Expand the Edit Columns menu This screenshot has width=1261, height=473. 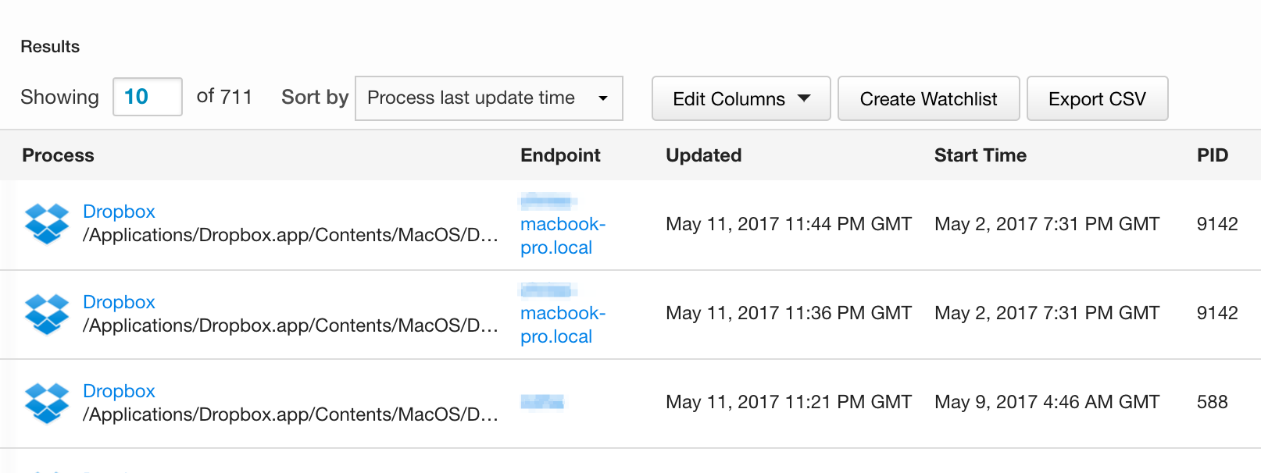tap(741, 99)
